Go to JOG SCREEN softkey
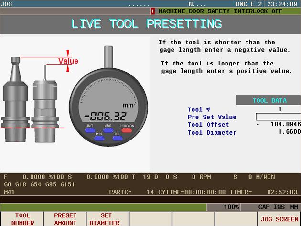301x226 pixels. click(x=279, y=219)
